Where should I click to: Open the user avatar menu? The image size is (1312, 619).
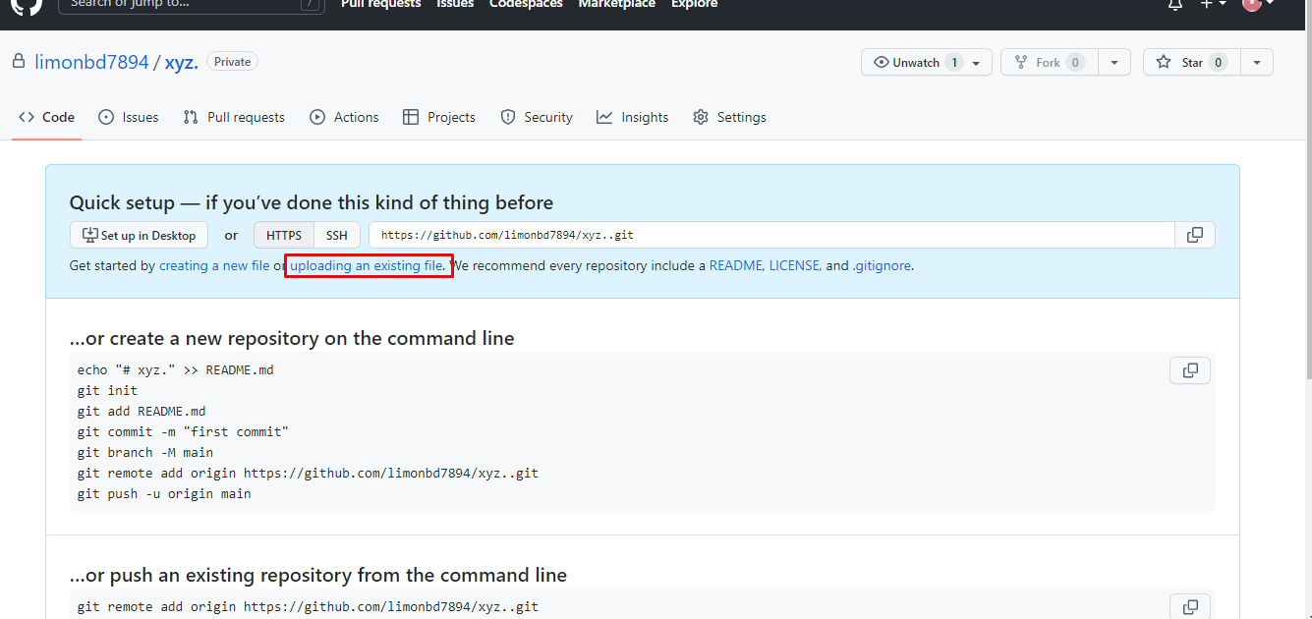(1258, 4)
